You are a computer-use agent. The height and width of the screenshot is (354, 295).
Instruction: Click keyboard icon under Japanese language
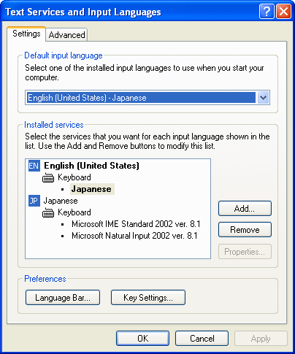(x=48, y=213)
